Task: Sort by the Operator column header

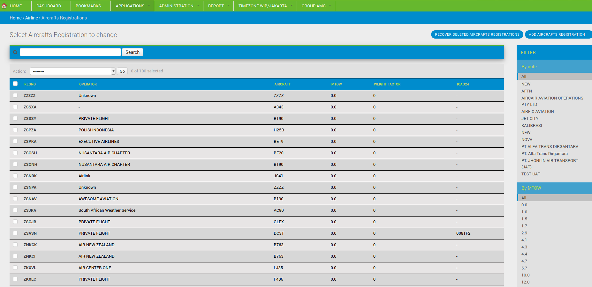Action: 88,84
